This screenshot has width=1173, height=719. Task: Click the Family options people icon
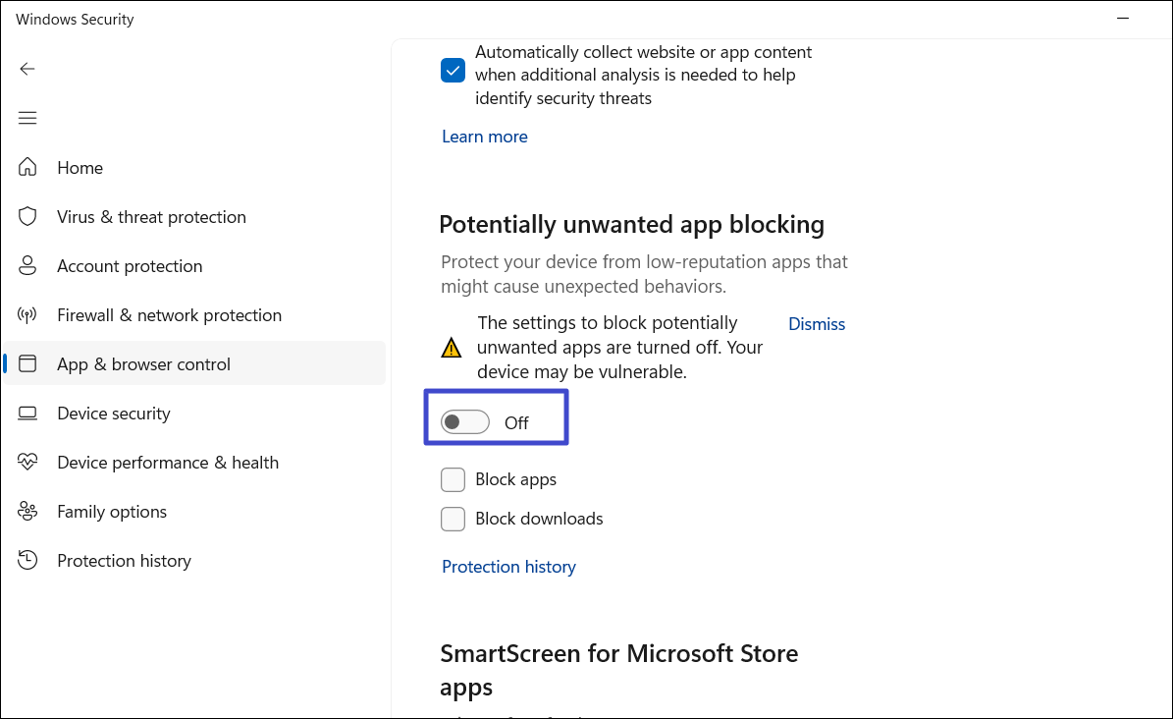(x=27, y=512)
